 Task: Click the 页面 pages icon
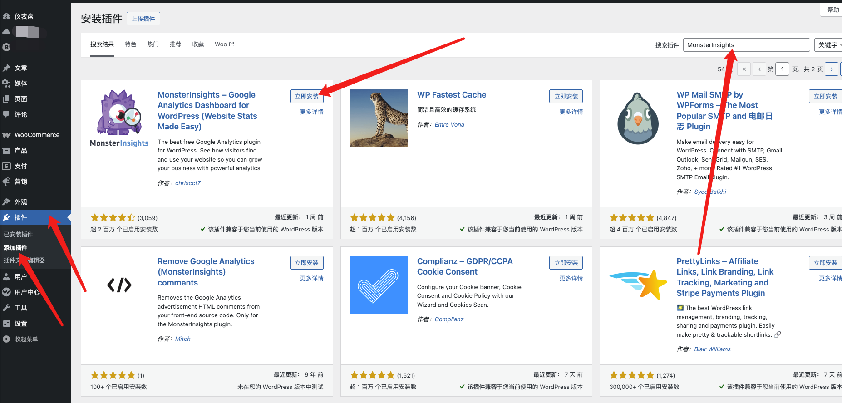(6, 99)
